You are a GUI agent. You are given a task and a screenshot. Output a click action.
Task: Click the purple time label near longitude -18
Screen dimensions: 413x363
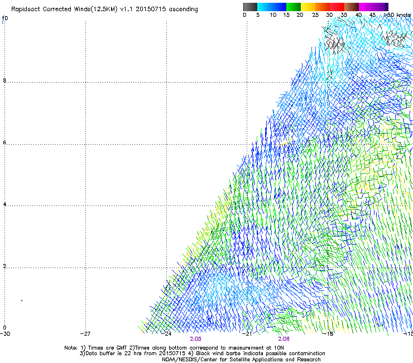click(x=284, y=339)
